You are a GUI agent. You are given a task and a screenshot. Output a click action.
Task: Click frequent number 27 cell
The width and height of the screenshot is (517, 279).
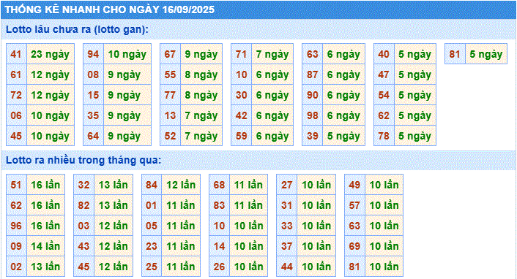[287, 185]
